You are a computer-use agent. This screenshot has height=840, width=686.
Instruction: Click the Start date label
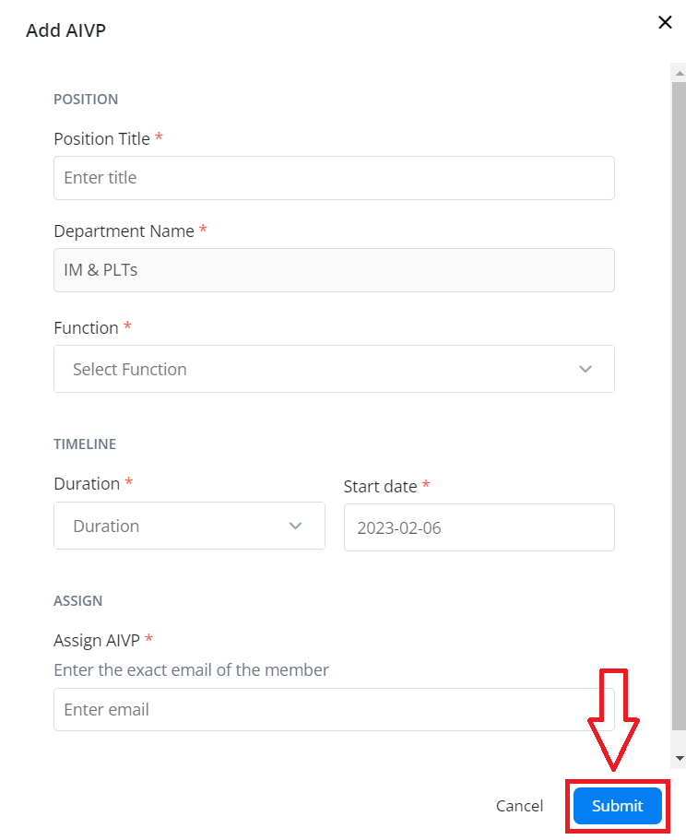380,487
